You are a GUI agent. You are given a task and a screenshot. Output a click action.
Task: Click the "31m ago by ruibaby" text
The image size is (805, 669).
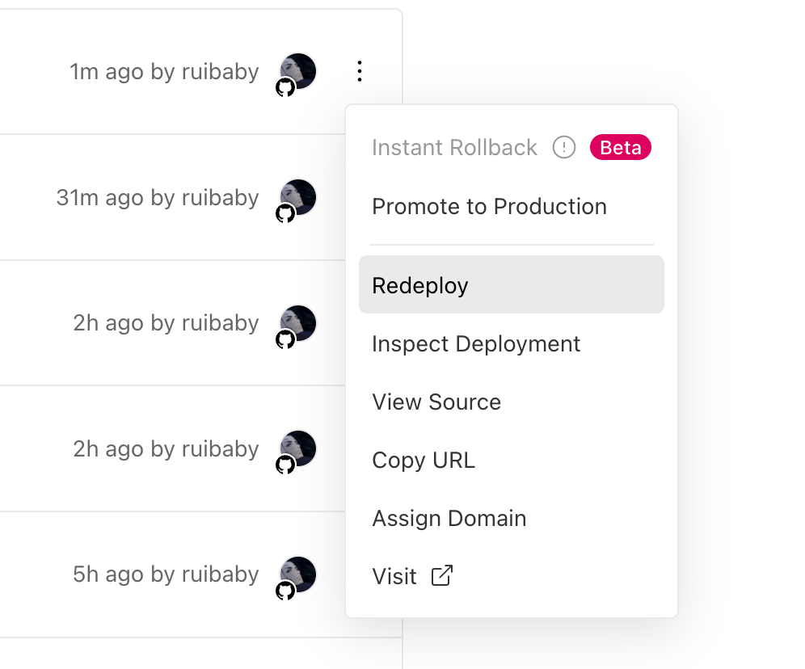[158, 198]
